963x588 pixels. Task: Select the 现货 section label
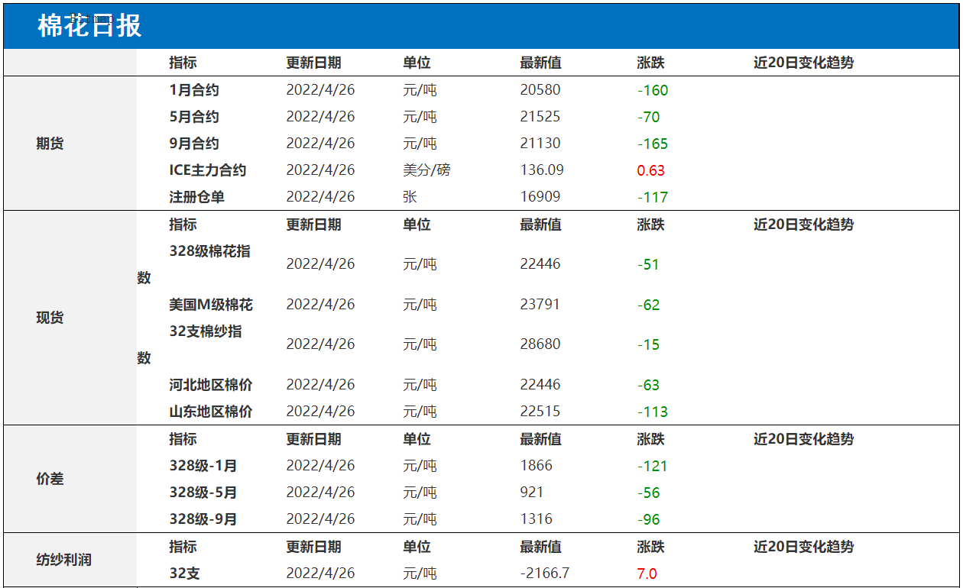(50, 318)
